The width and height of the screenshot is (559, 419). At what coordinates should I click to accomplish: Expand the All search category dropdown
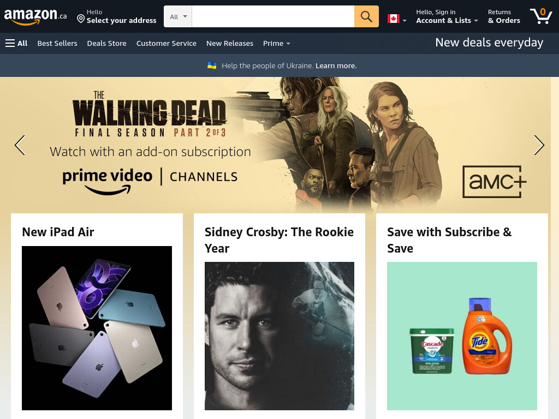(178, 16)
